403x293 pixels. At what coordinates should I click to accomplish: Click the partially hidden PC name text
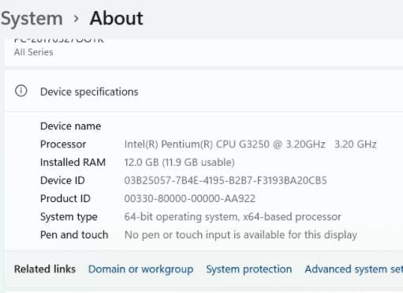coord(59,40)
